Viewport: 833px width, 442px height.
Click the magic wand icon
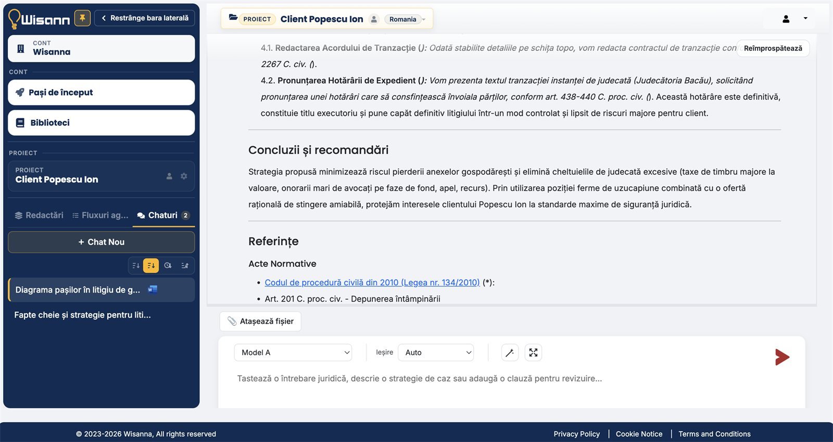pos(510,352)
